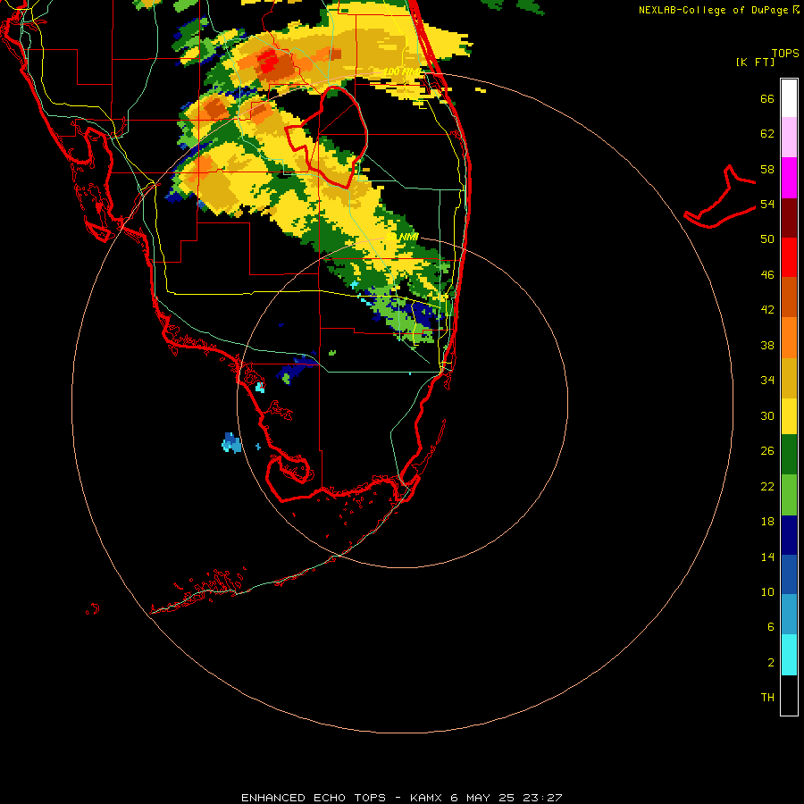This screenshot has width=804, height=804.
Task: Select the dark green legend swatch
Action: pos(789,455)
